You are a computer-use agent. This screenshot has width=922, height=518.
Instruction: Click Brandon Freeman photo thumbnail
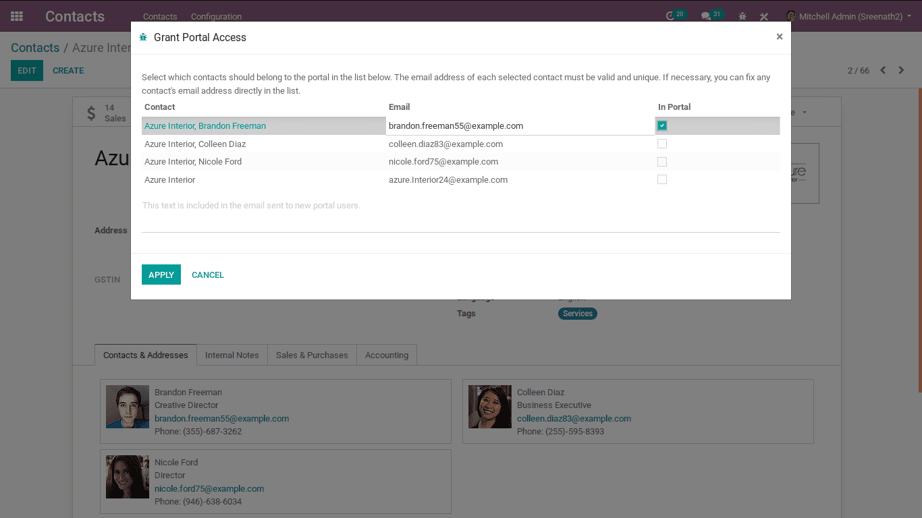coord(128,407)
